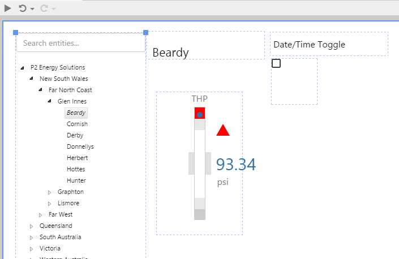Expand the Far West tree node
This screenshot has height=259, width=399.
[x=41, y=214]
